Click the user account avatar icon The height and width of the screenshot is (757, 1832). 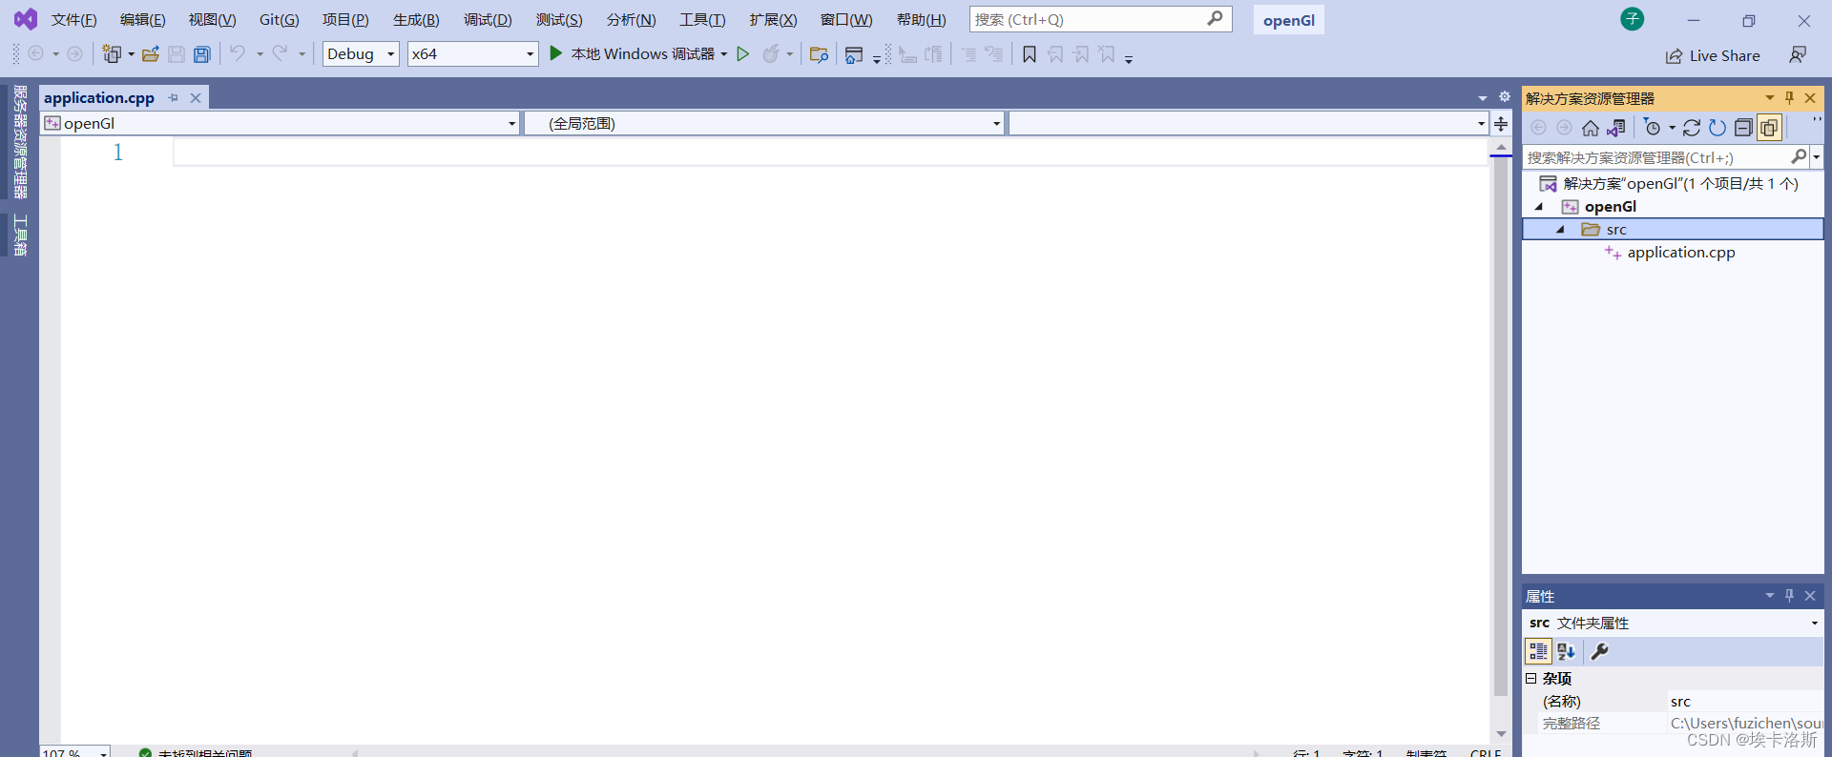(x=1633, y=19)
